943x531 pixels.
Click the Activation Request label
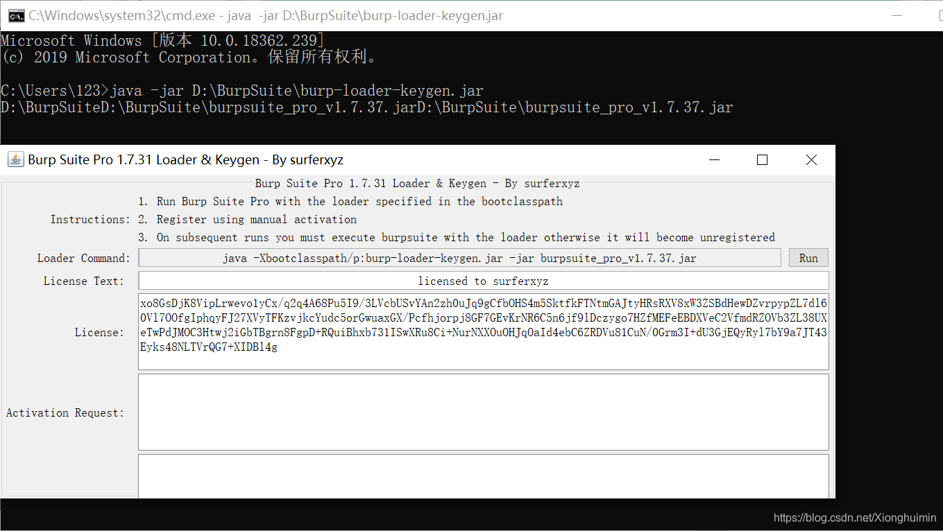(65, 412)
